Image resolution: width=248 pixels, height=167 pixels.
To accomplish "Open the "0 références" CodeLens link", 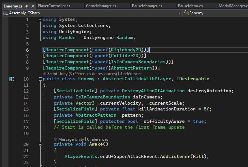I will click(x=97, y=139).
